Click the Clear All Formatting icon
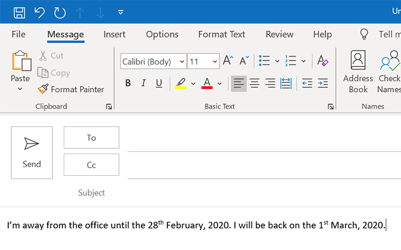The height and width of the screenshot is (250, 401). [323, 61]
